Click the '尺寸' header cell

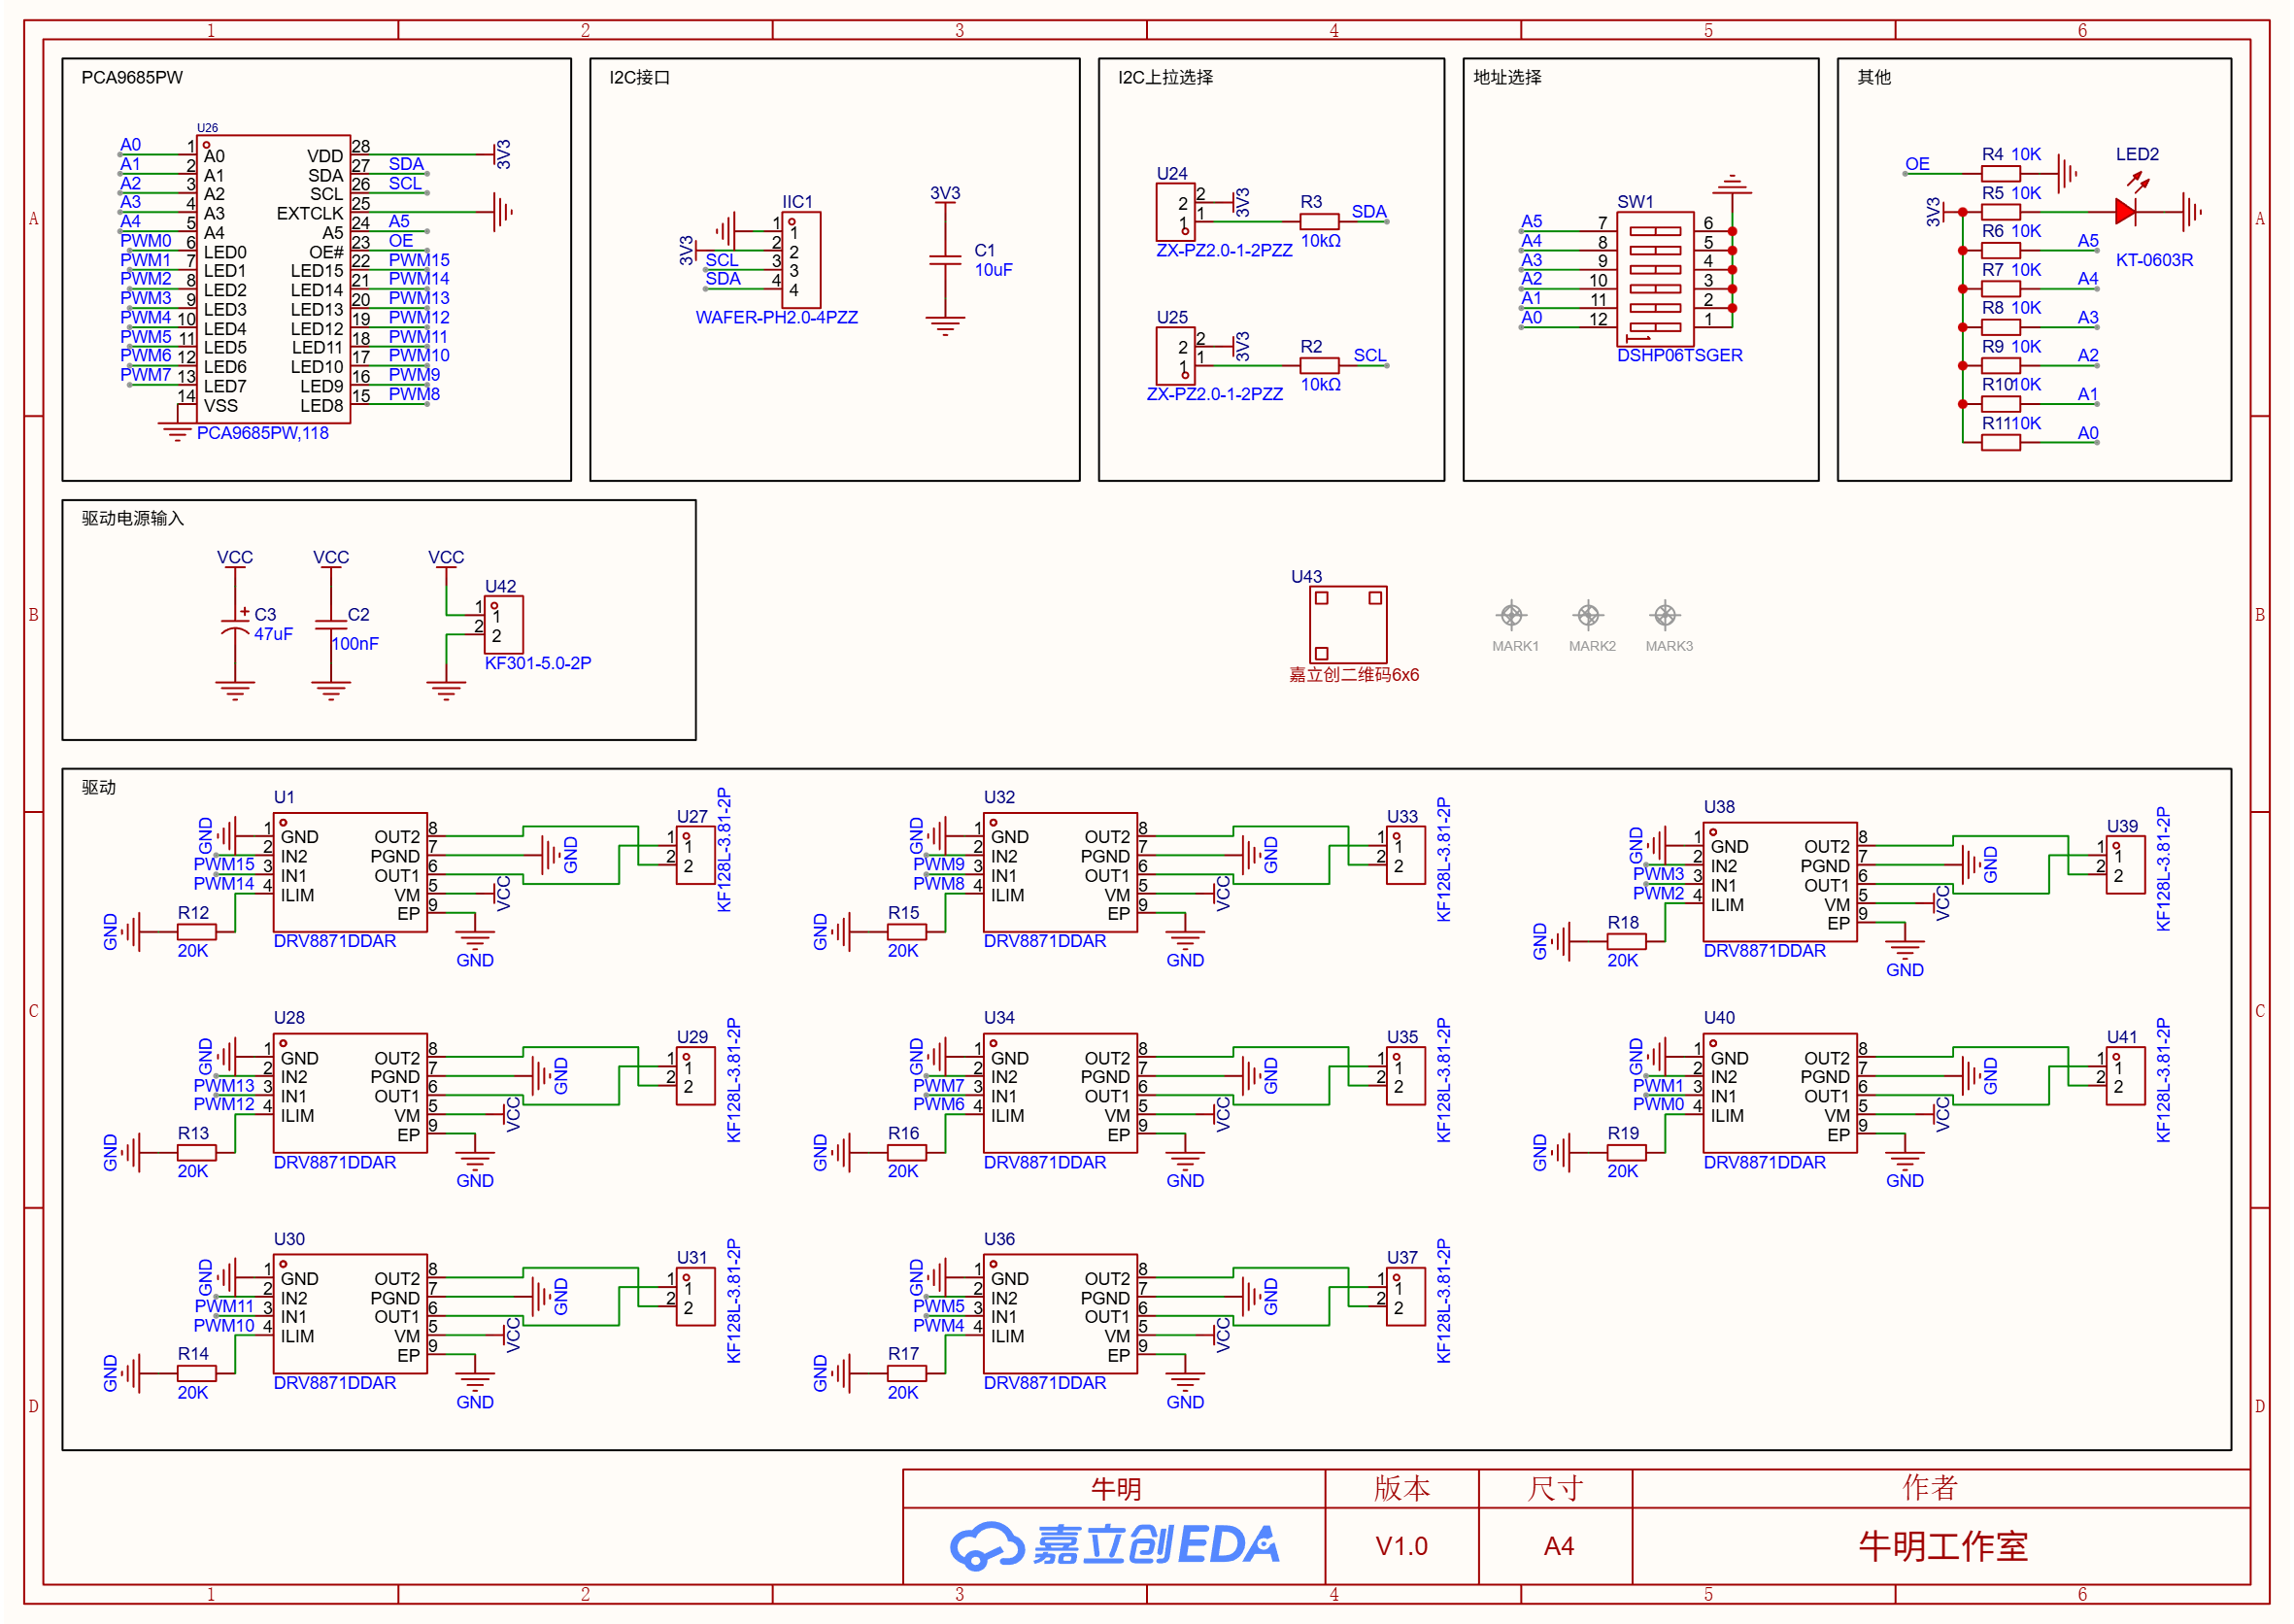pos(1555,1488)
